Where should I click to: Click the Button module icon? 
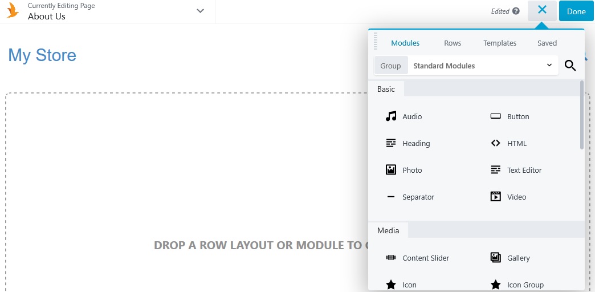(x=496, y=116)
